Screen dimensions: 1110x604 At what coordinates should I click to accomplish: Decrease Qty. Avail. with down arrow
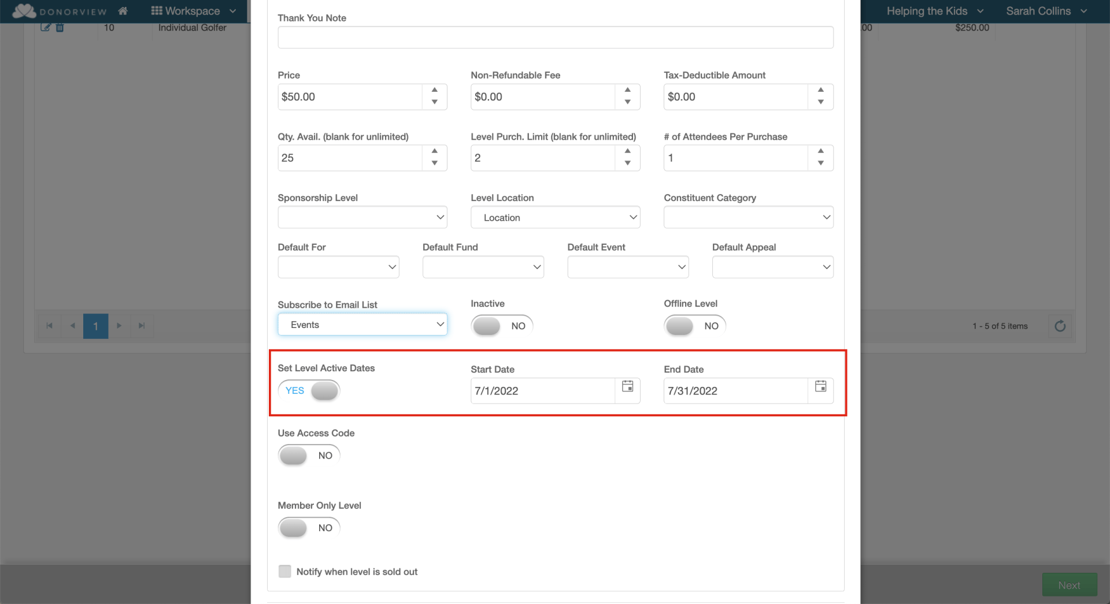tap(434, 163)
